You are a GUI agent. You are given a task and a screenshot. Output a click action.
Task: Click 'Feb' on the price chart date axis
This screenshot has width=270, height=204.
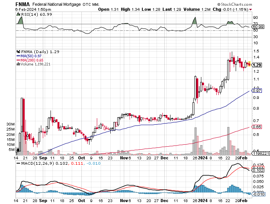(244, 158)
